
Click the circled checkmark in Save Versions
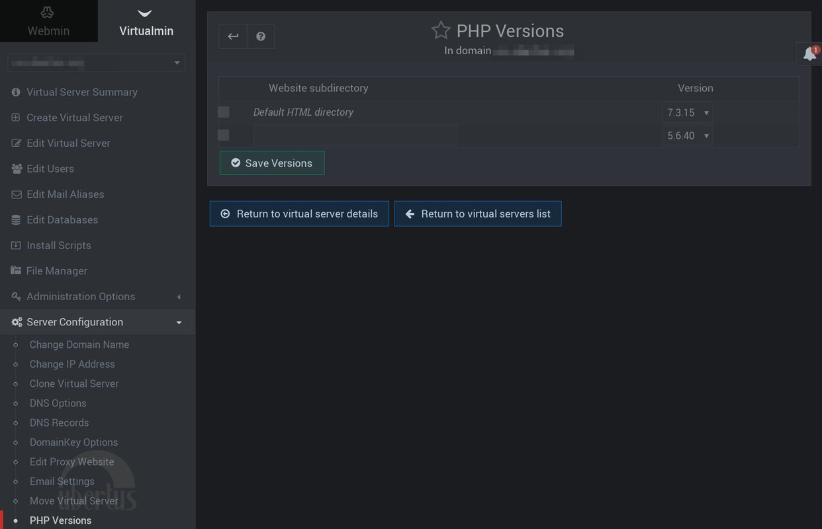click(236, 163)
